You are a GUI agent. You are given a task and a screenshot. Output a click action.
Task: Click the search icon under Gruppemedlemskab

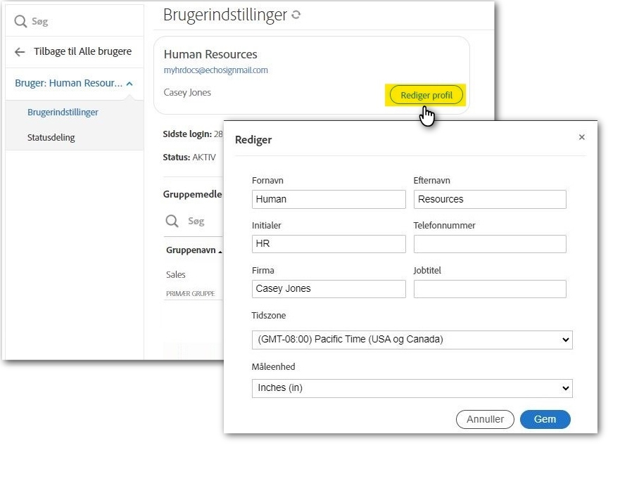pos(172,221)
